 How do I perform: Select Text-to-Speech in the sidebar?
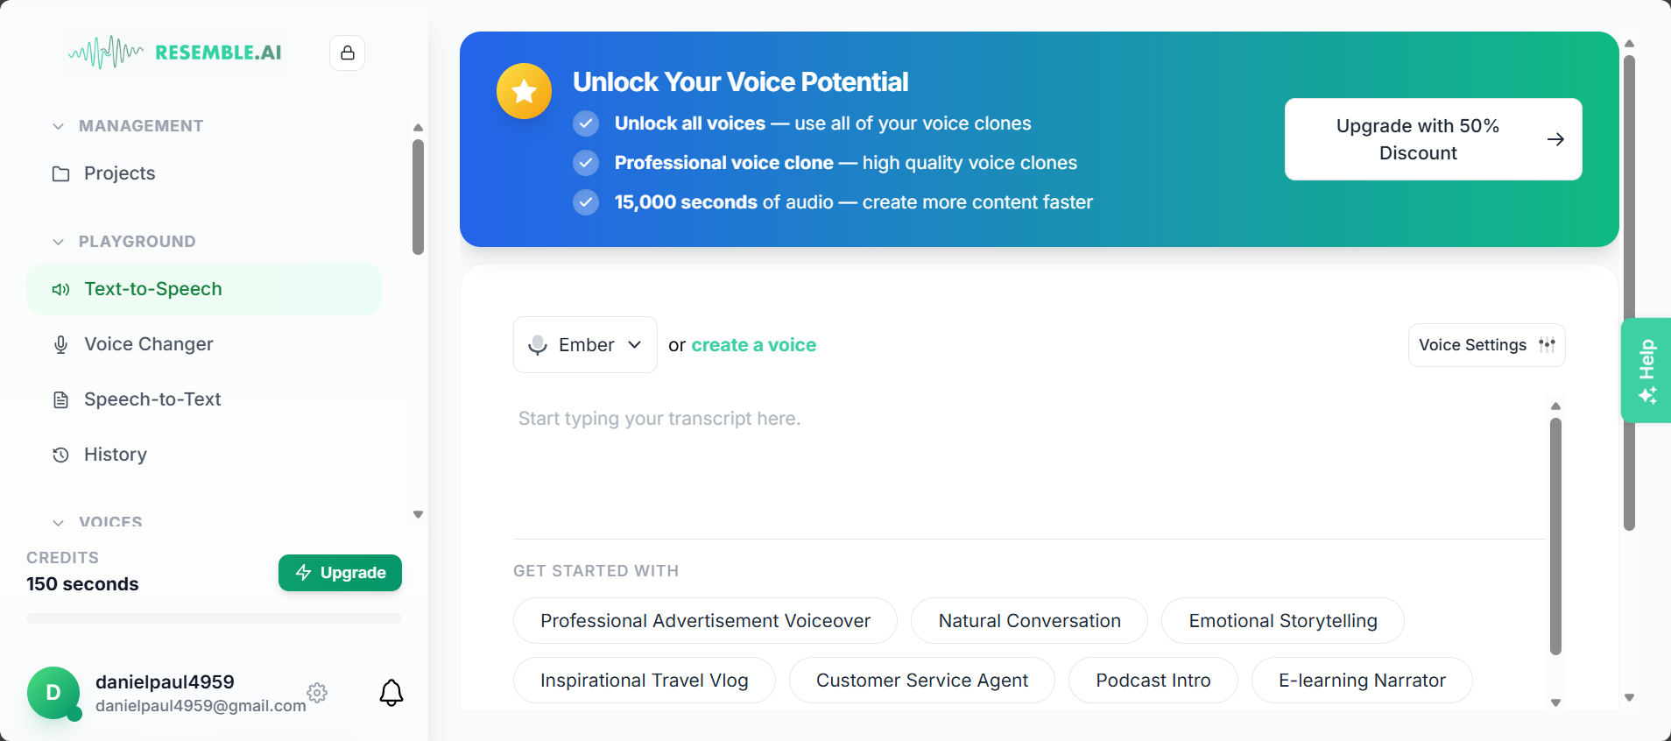tap(152, 289)
